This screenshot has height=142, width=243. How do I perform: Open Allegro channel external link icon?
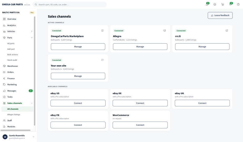[165, 31]
